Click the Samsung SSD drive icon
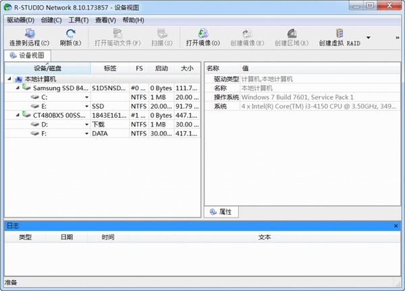Screen dimensions: 405x291 click(x=26, y=88)
